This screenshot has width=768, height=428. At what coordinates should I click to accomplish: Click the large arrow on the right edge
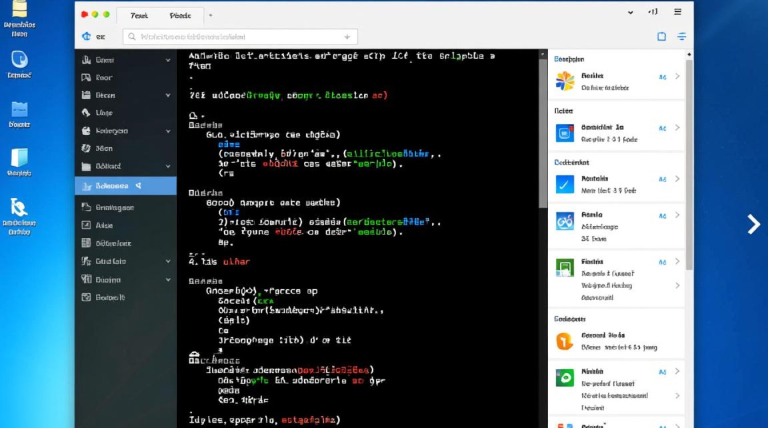[x=753, y=225]
